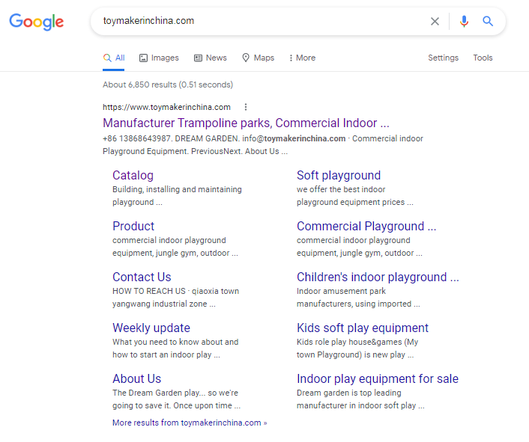Screen dimensions: 529x442
Task: Switch to the News tab
Action: pos(211,58)
